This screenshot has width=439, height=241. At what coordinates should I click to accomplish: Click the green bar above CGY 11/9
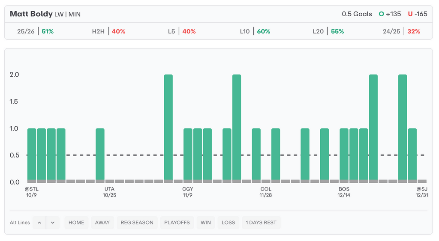pos(188,154)
